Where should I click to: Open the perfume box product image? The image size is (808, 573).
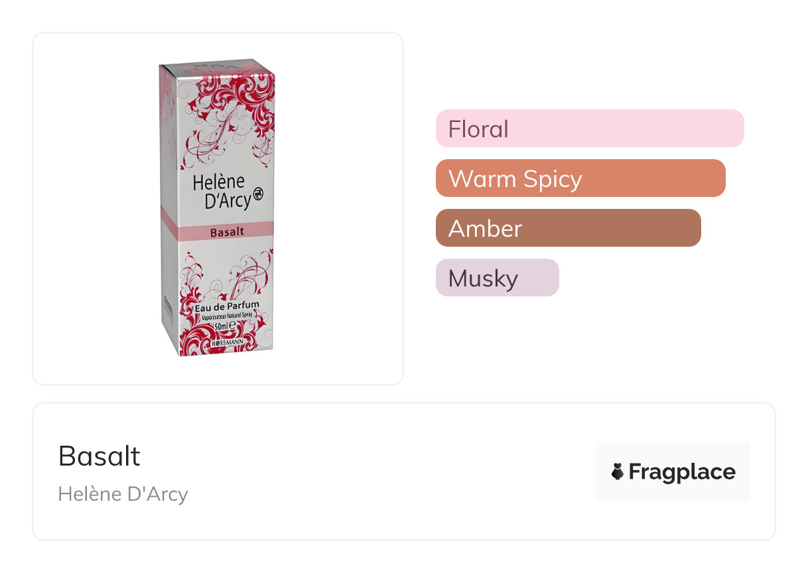[218, 208]
